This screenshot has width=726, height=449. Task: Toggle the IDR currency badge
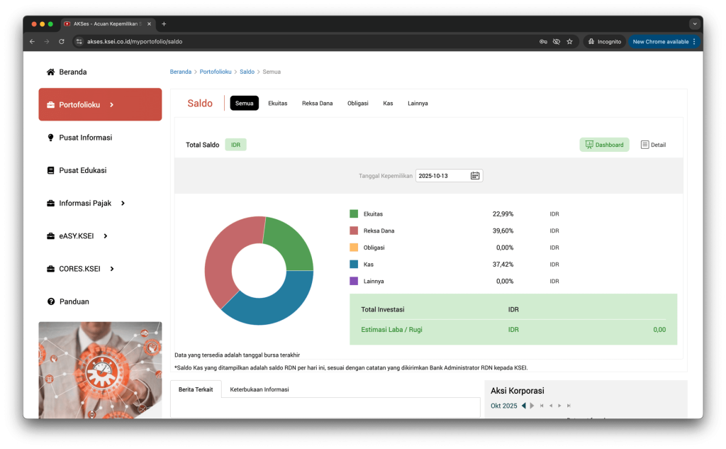(x=235, y=145)
